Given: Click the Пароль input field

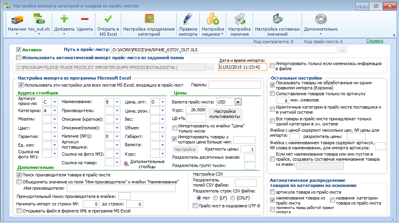Looking at the screenshot, I should point(235,85).
